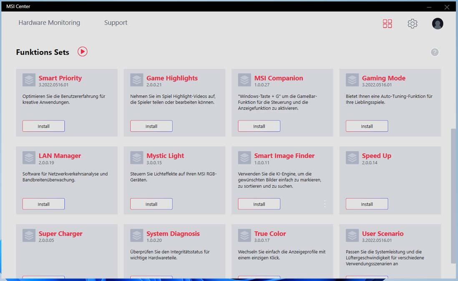Click version 2.0.0.19 under LAN Manager
The image size is (458, 281).
tap(46, 163)
